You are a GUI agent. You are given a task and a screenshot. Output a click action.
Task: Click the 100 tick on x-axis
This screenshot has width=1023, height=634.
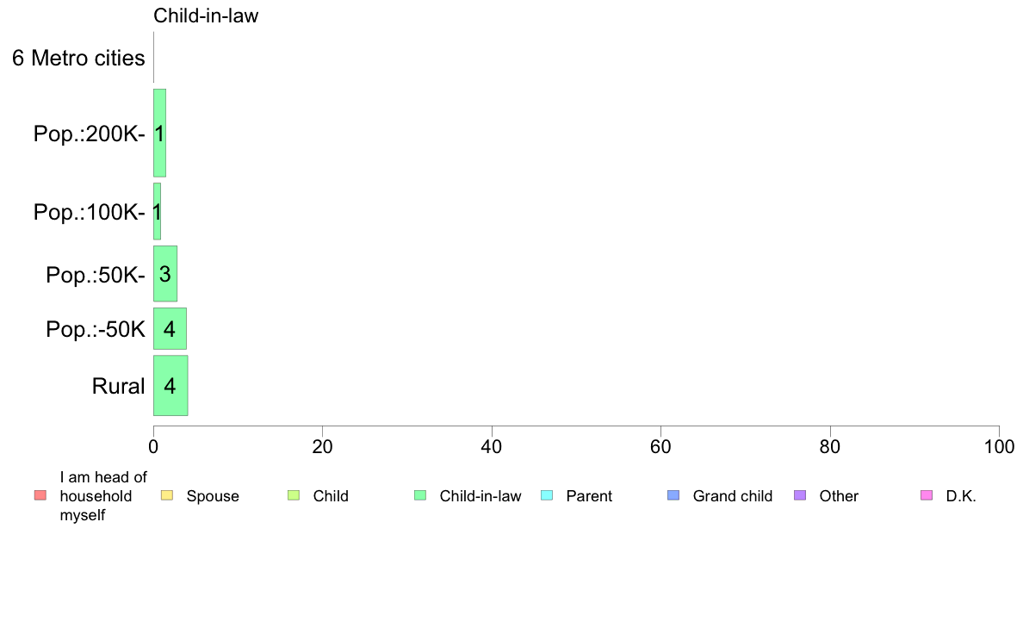click(x=1000, y=446)
